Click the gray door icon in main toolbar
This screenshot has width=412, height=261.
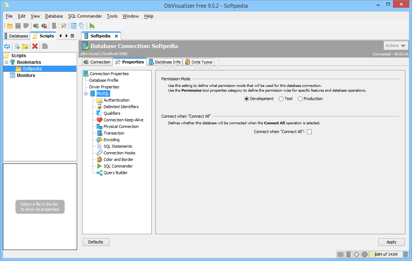point(54,26)
